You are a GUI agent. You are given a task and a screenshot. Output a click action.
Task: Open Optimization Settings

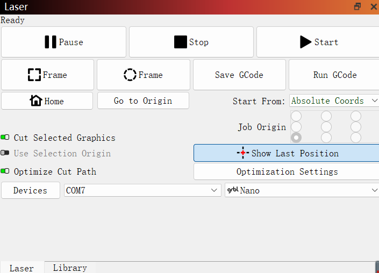pos(287,171)
